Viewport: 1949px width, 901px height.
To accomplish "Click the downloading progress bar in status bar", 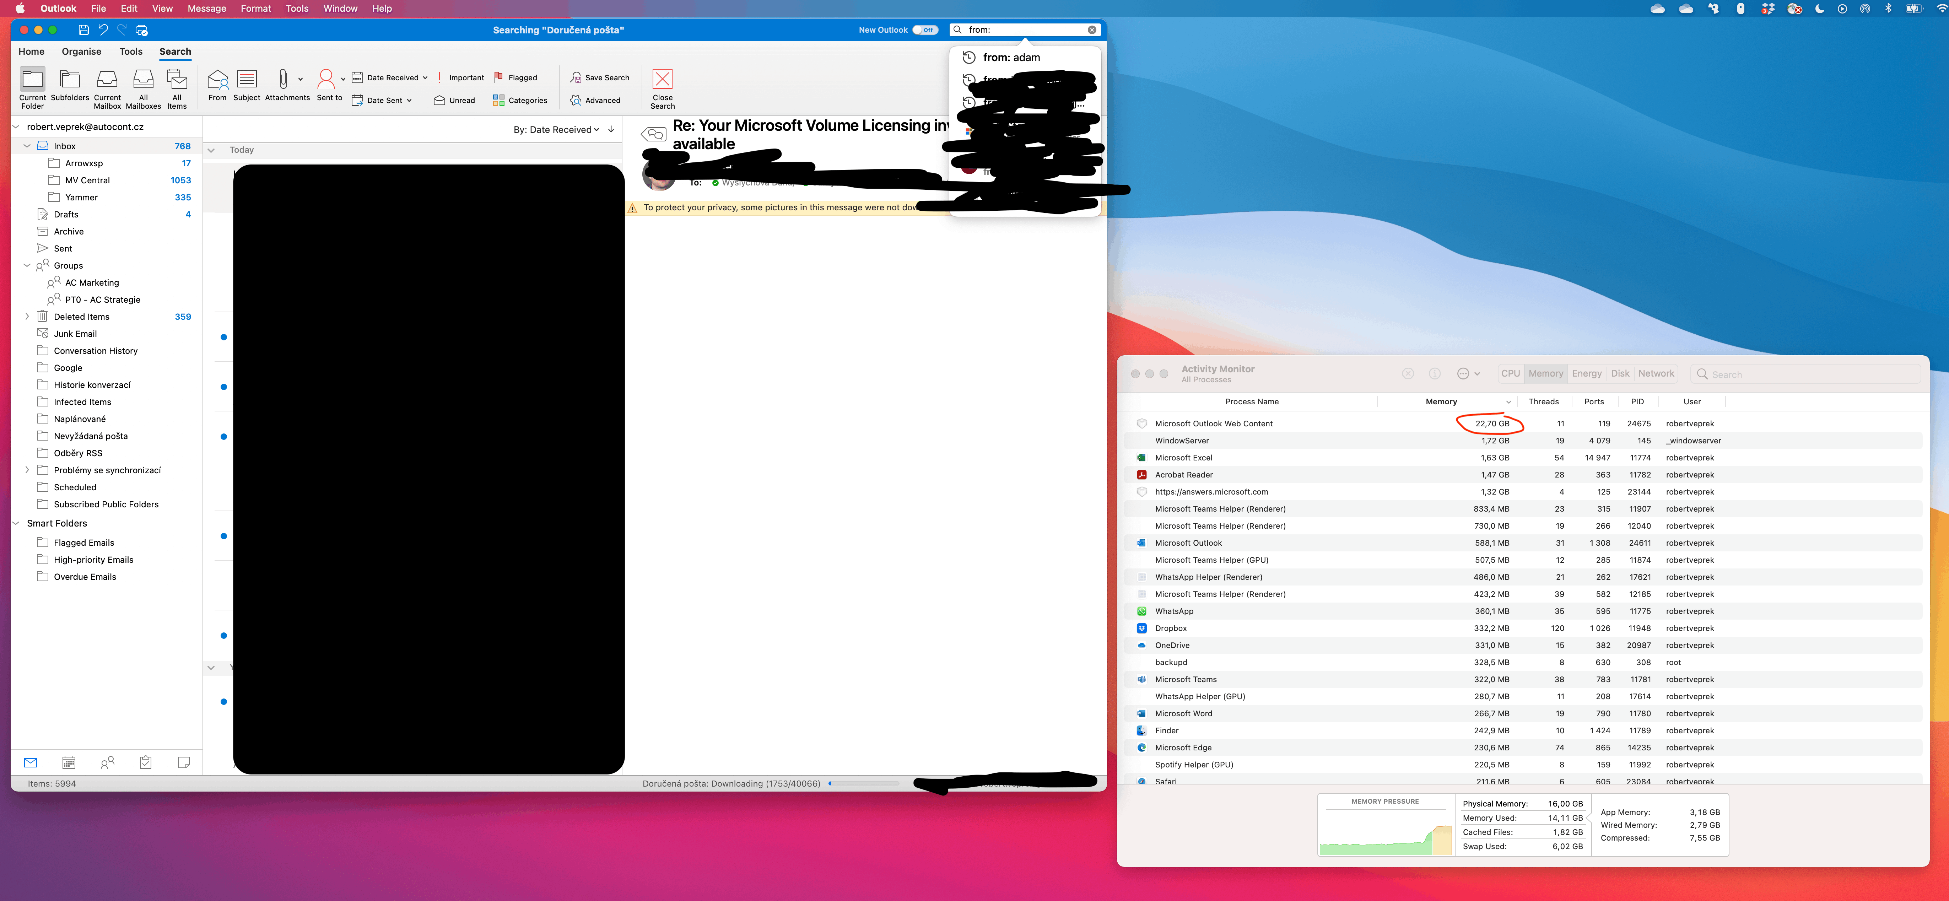I will (x=863, y=784).
